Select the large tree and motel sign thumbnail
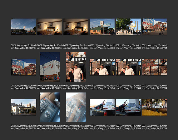Image resolution: width=178 pixels, height=140 pixels. (128, 27)
